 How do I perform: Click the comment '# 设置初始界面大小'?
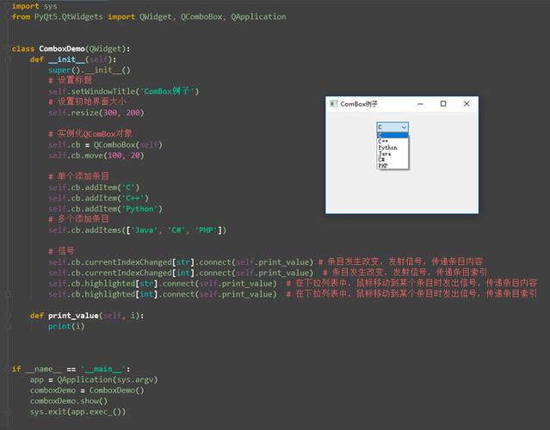[87, 101]
